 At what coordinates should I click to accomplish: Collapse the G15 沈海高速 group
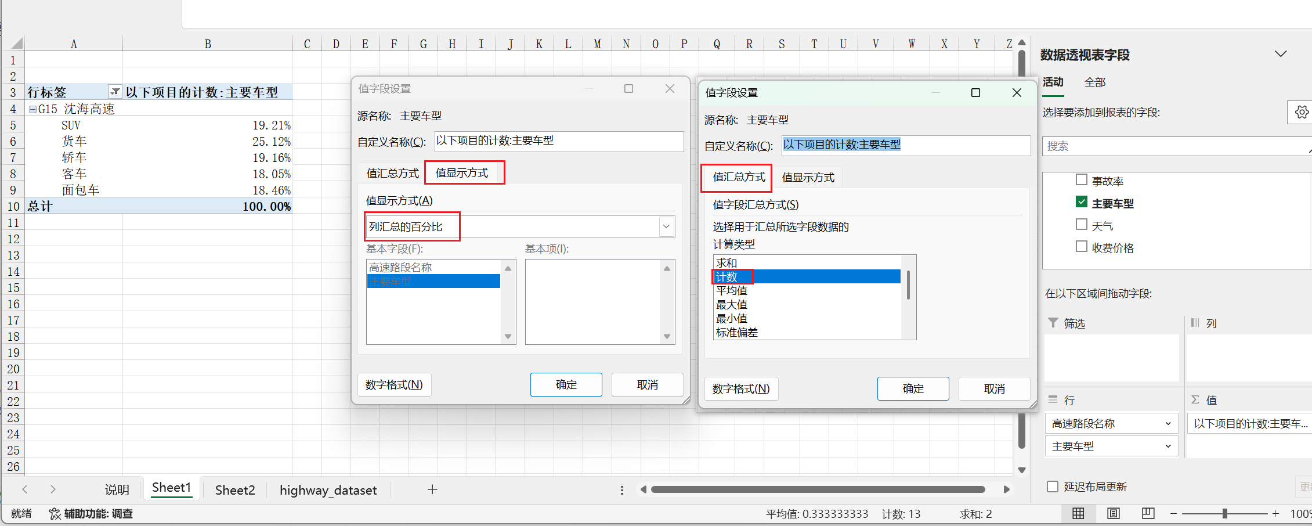[32, 109]
